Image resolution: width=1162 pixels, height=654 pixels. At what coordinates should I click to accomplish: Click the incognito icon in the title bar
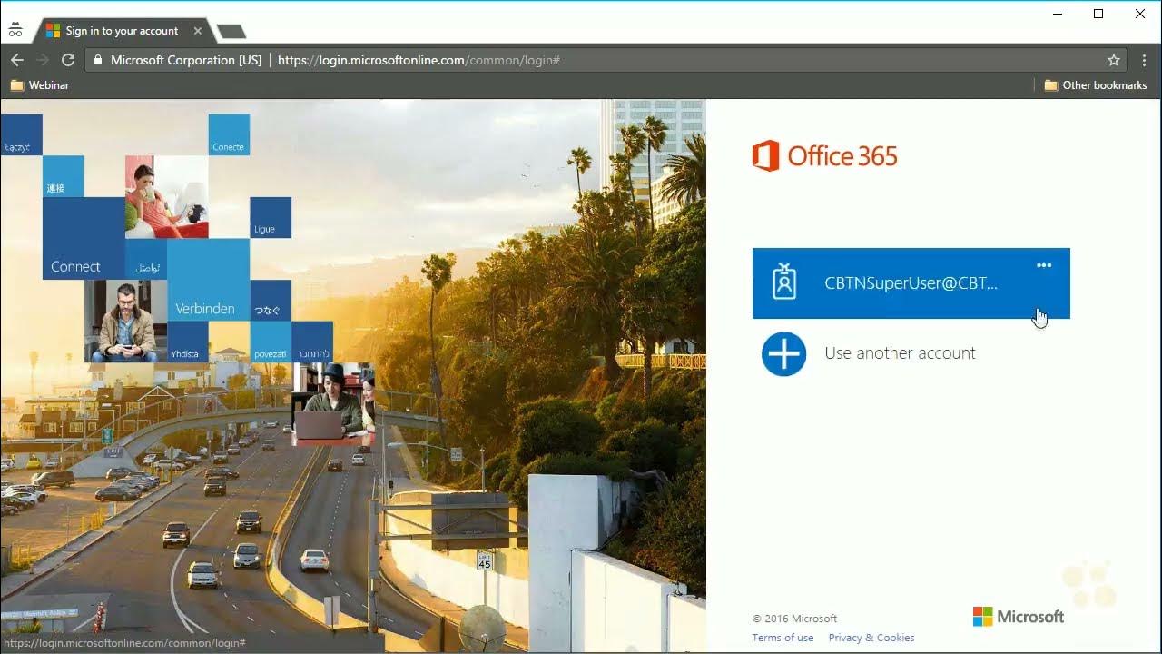click(x=15, y=30)
